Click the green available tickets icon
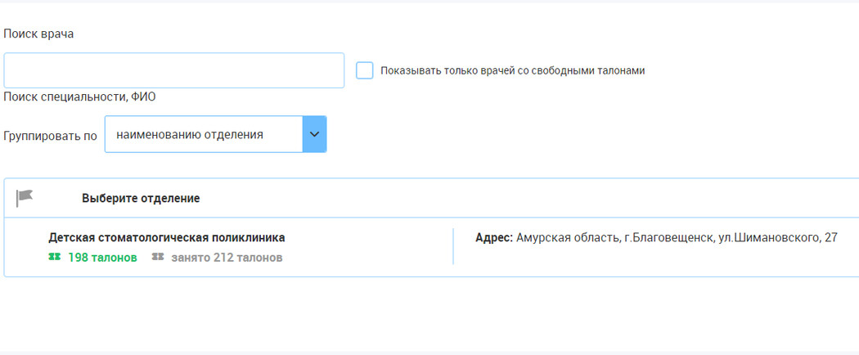Viewport: 859px width, 355px height. click(x=54, y=257)
